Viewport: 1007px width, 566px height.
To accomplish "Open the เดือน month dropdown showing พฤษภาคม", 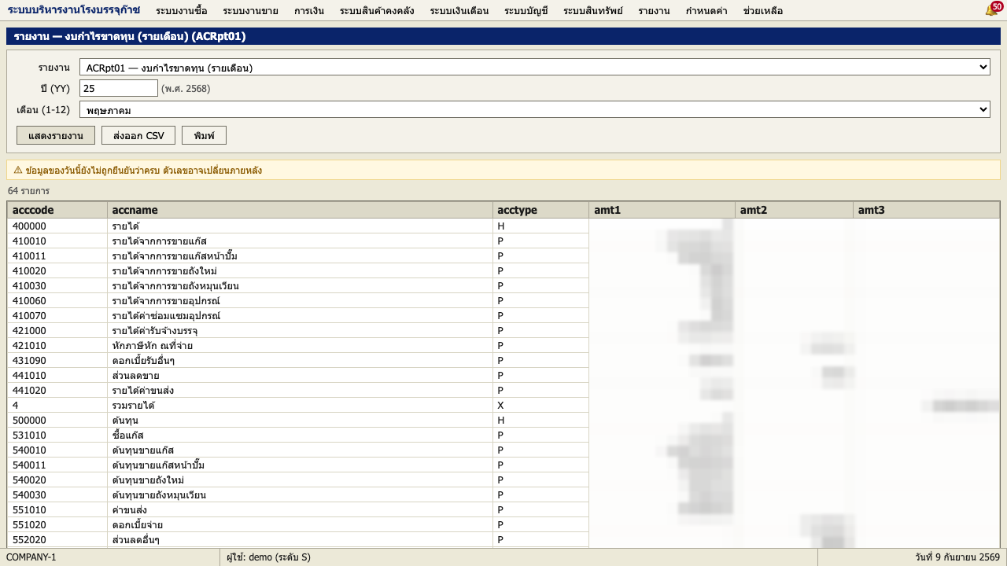I will [x=534, y=109].
